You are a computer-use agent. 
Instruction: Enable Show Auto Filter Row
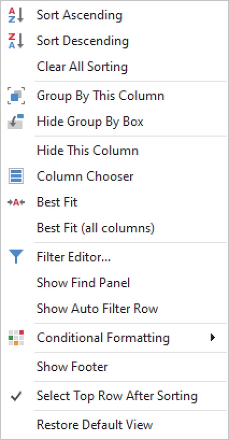pos(97,309)
